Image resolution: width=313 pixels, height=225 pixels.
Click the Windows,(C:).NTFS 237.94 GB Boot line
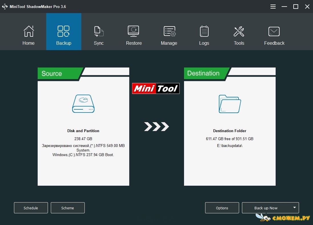tap(83, 155)
